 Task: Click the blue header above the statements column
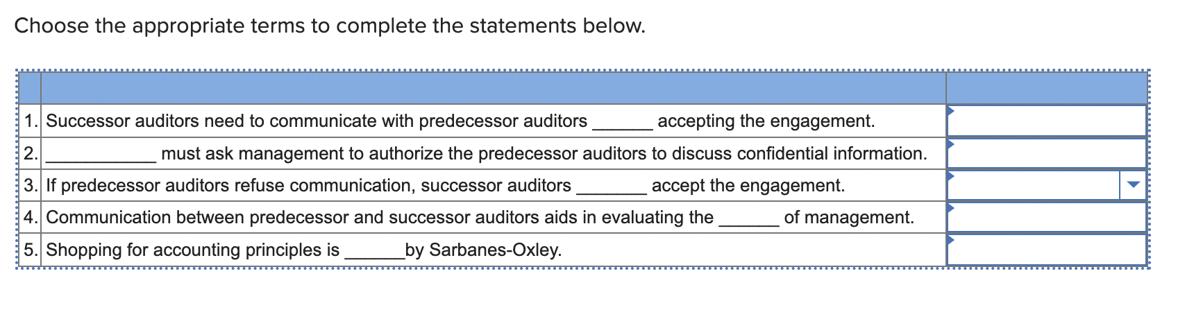(494, 88)
